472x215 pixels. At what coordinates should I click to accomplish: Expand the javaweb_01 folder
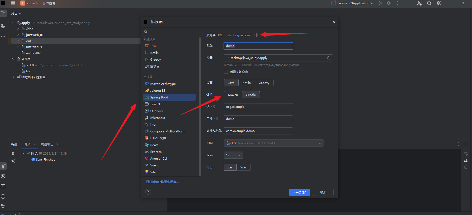click(x=18, y=35)
